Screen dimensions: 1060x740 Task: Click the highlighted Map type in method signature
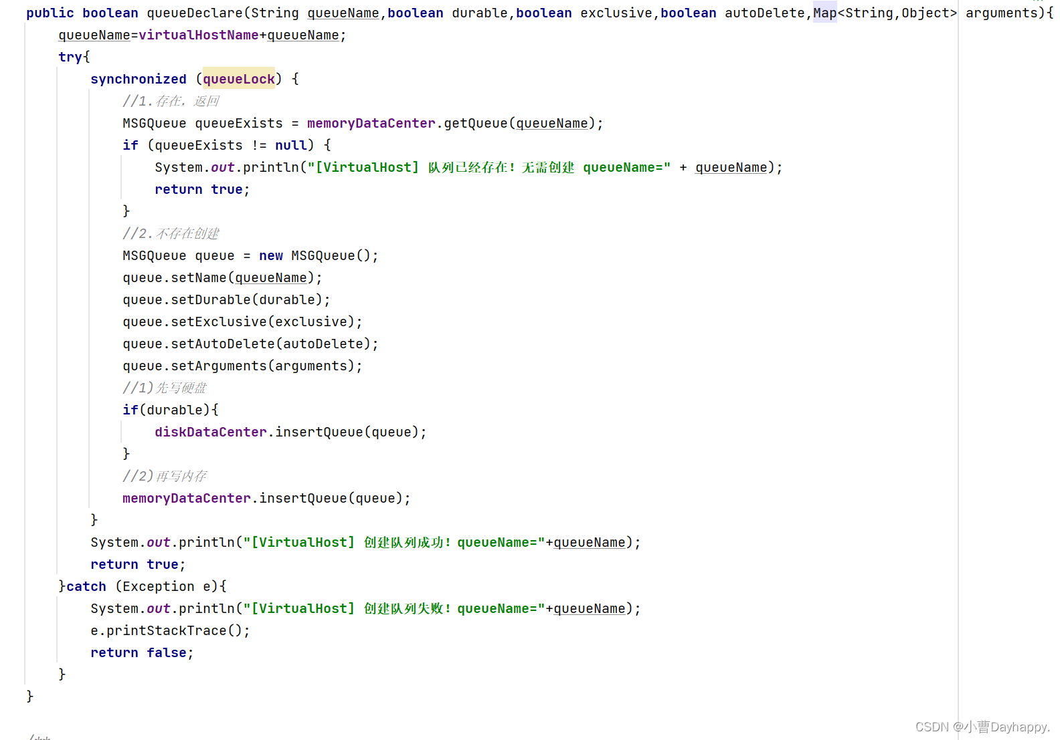pyautogui.click(x=824, y=13)
